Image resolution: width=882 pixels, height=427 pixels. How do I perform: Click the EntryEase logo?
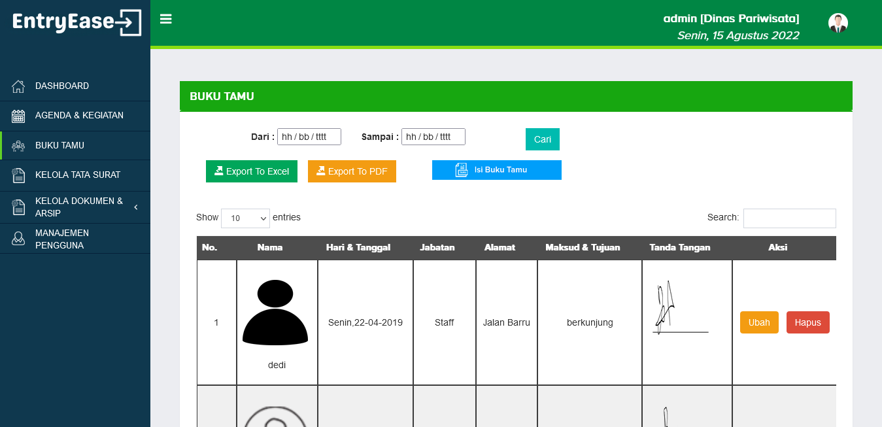click(x=76, y=22)
